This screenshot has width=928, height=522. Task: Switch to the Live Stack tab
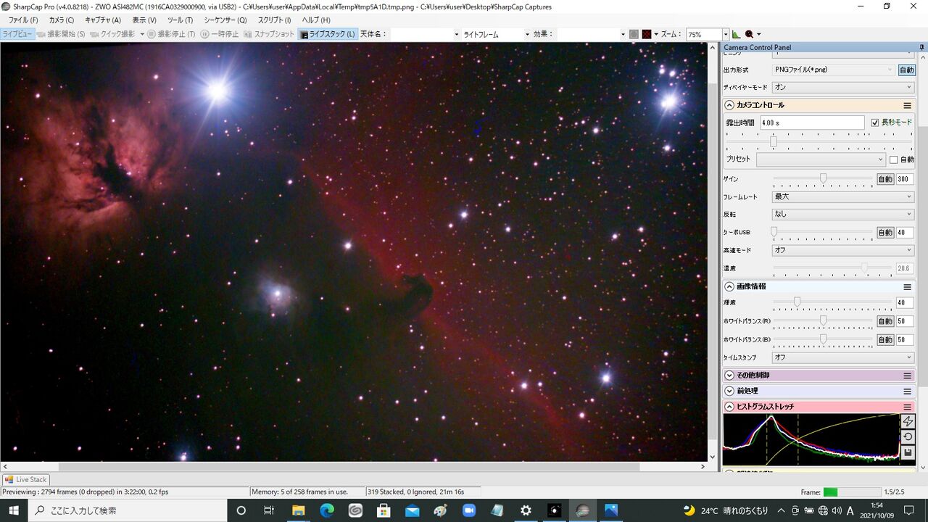tap(26, 479)
